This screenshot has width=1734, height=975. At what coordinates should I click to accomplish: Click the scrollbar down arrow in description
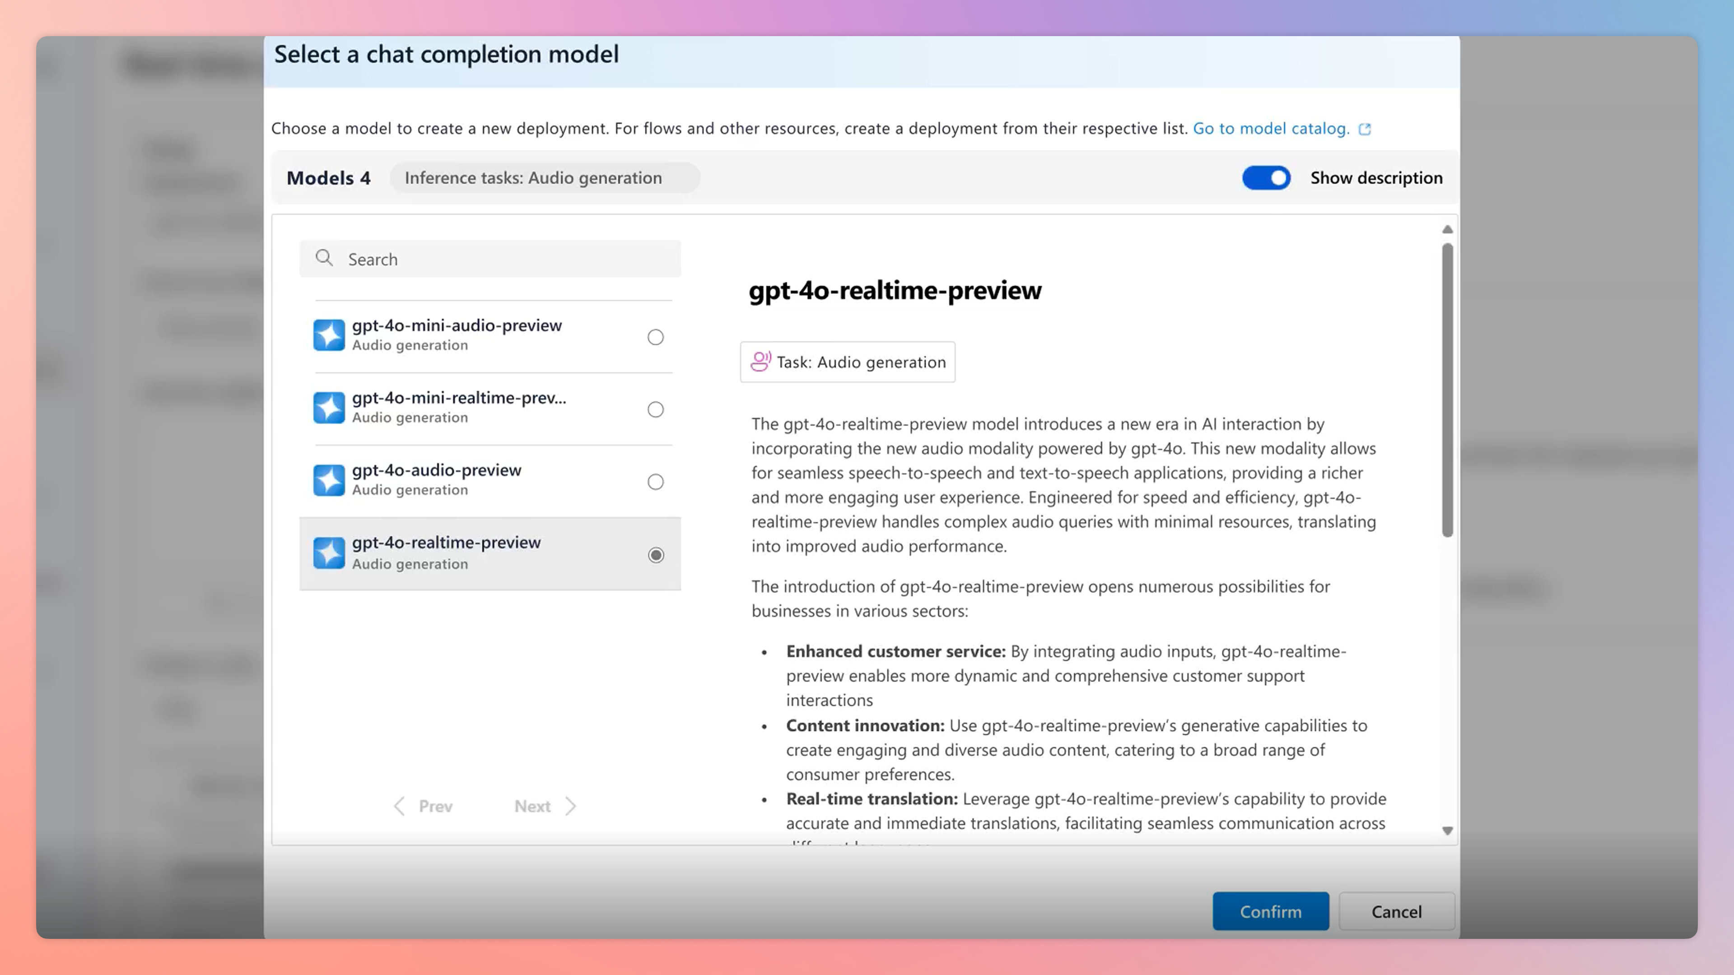coord(1448,831)
